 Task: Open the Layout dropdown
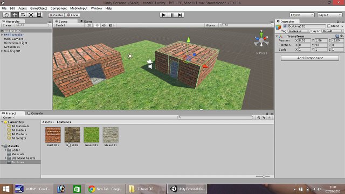(x=329, y=15)
